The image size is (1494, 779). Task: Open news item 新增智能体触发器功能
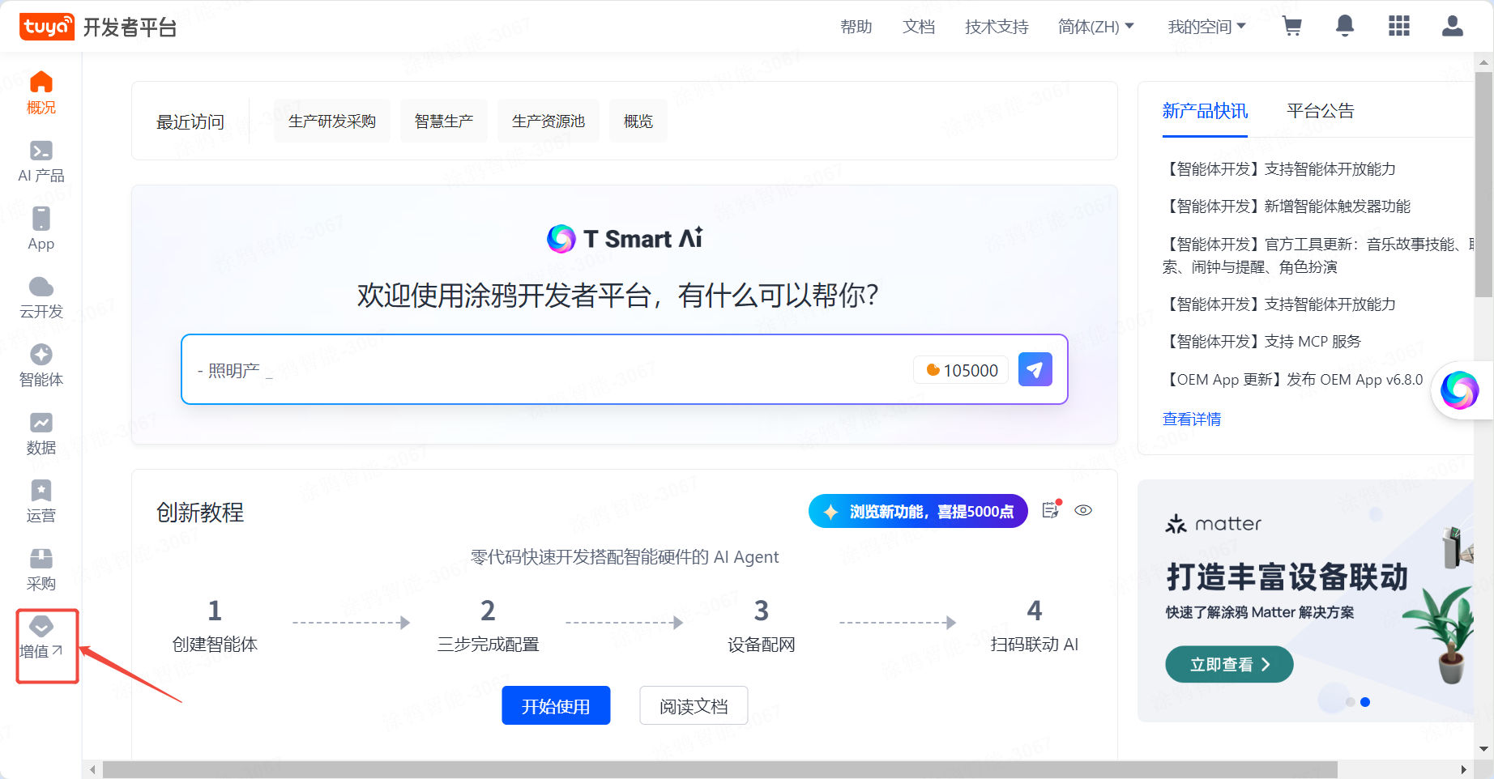click(x=1287, y=206)
